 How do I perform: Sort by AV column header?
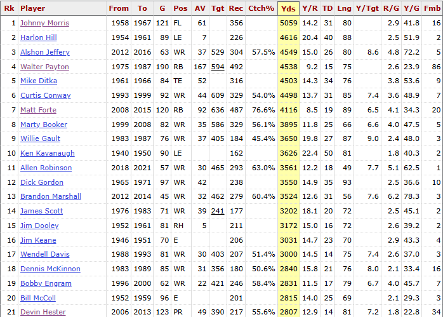[200, 8]
